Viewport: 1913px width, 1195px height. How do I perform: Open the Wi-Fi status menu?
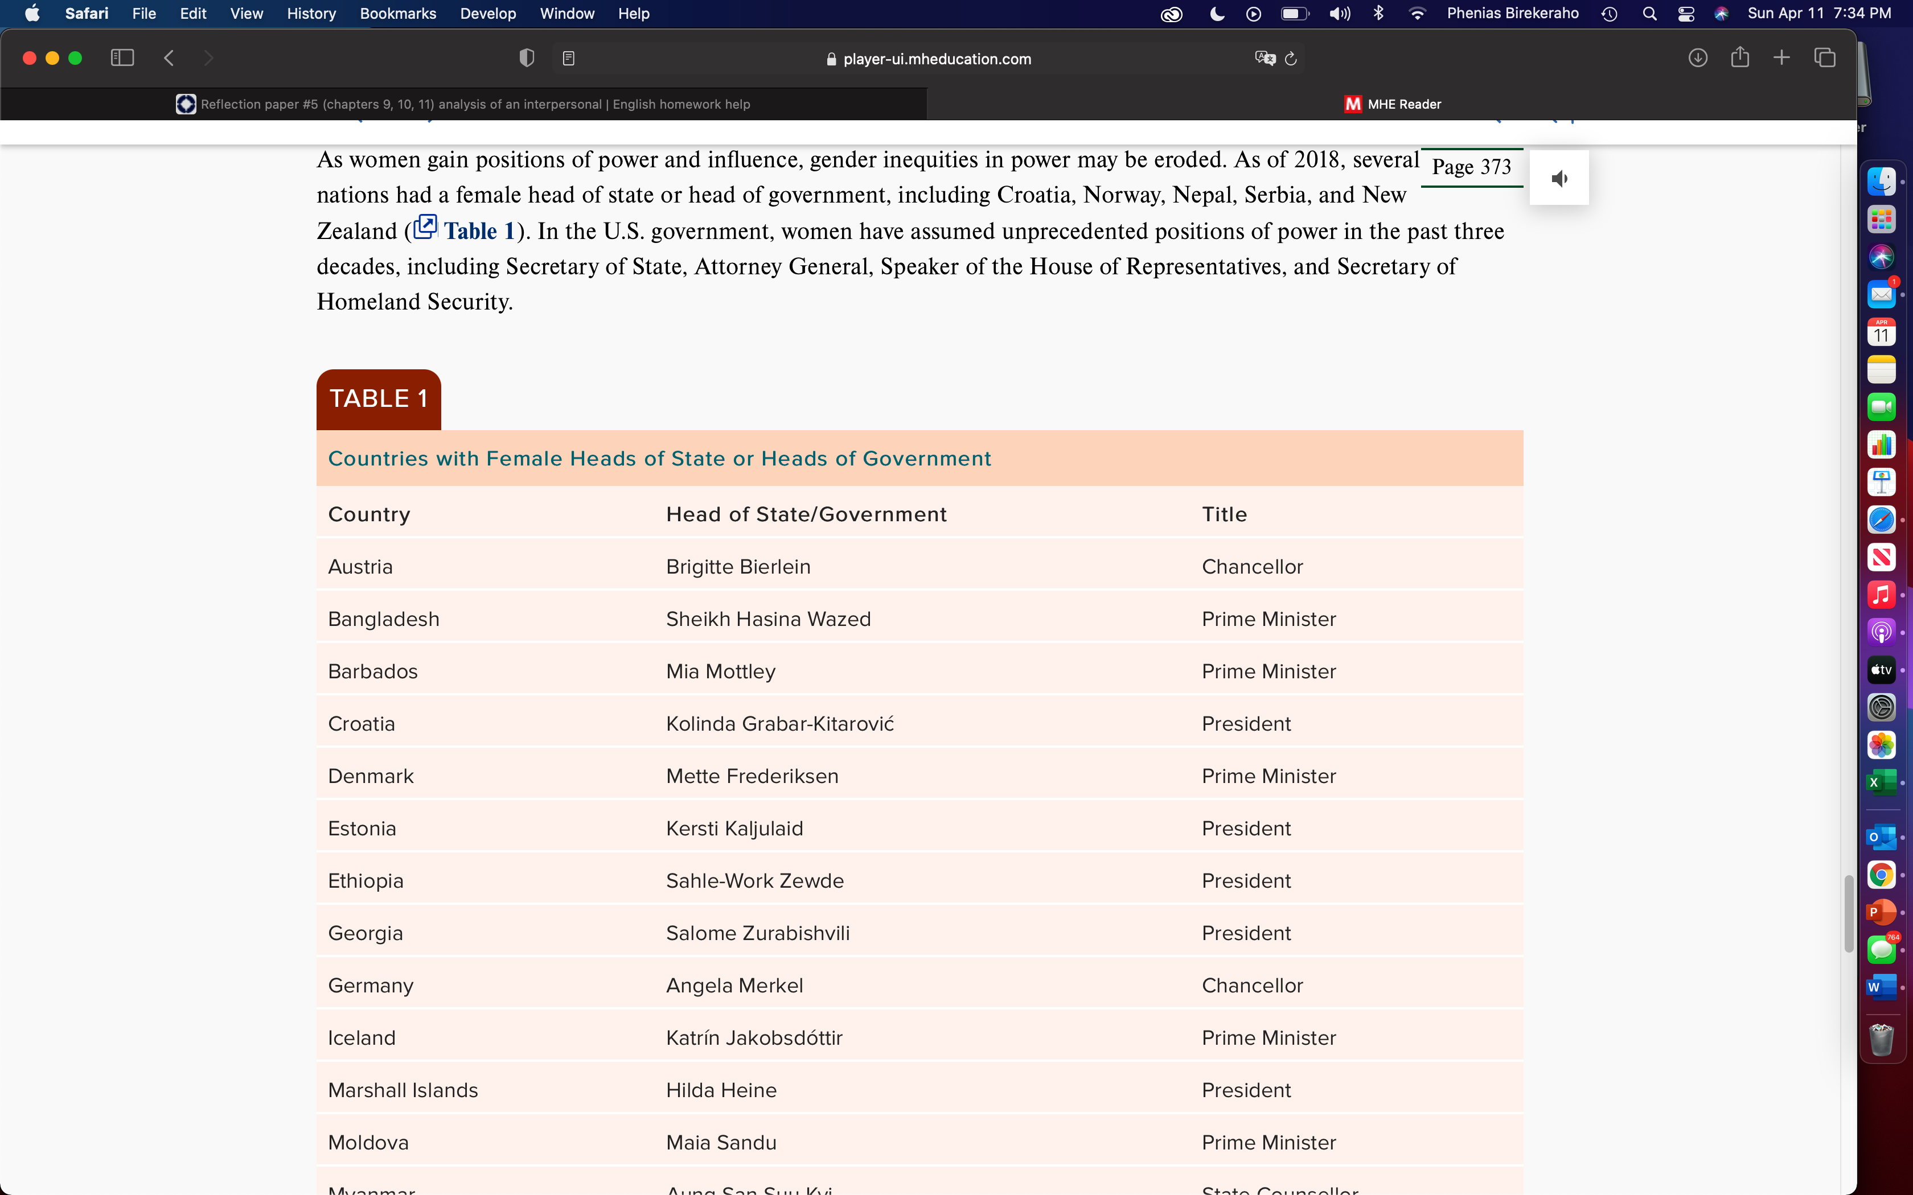click(1417, 14)
